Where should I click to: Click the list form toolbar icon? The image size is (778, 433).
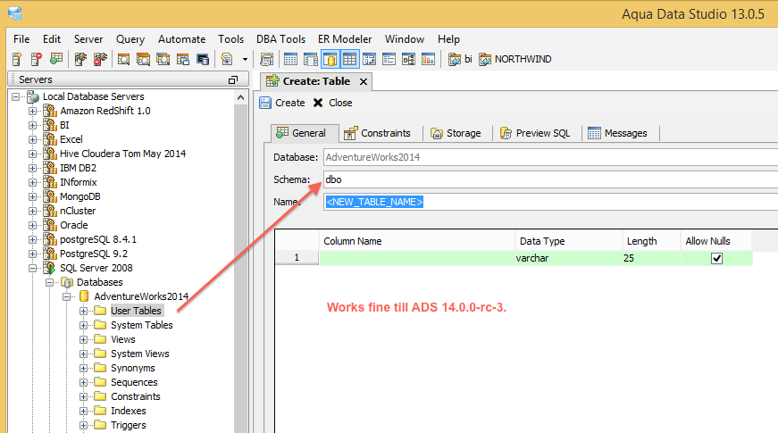click(x=389, y=60)
